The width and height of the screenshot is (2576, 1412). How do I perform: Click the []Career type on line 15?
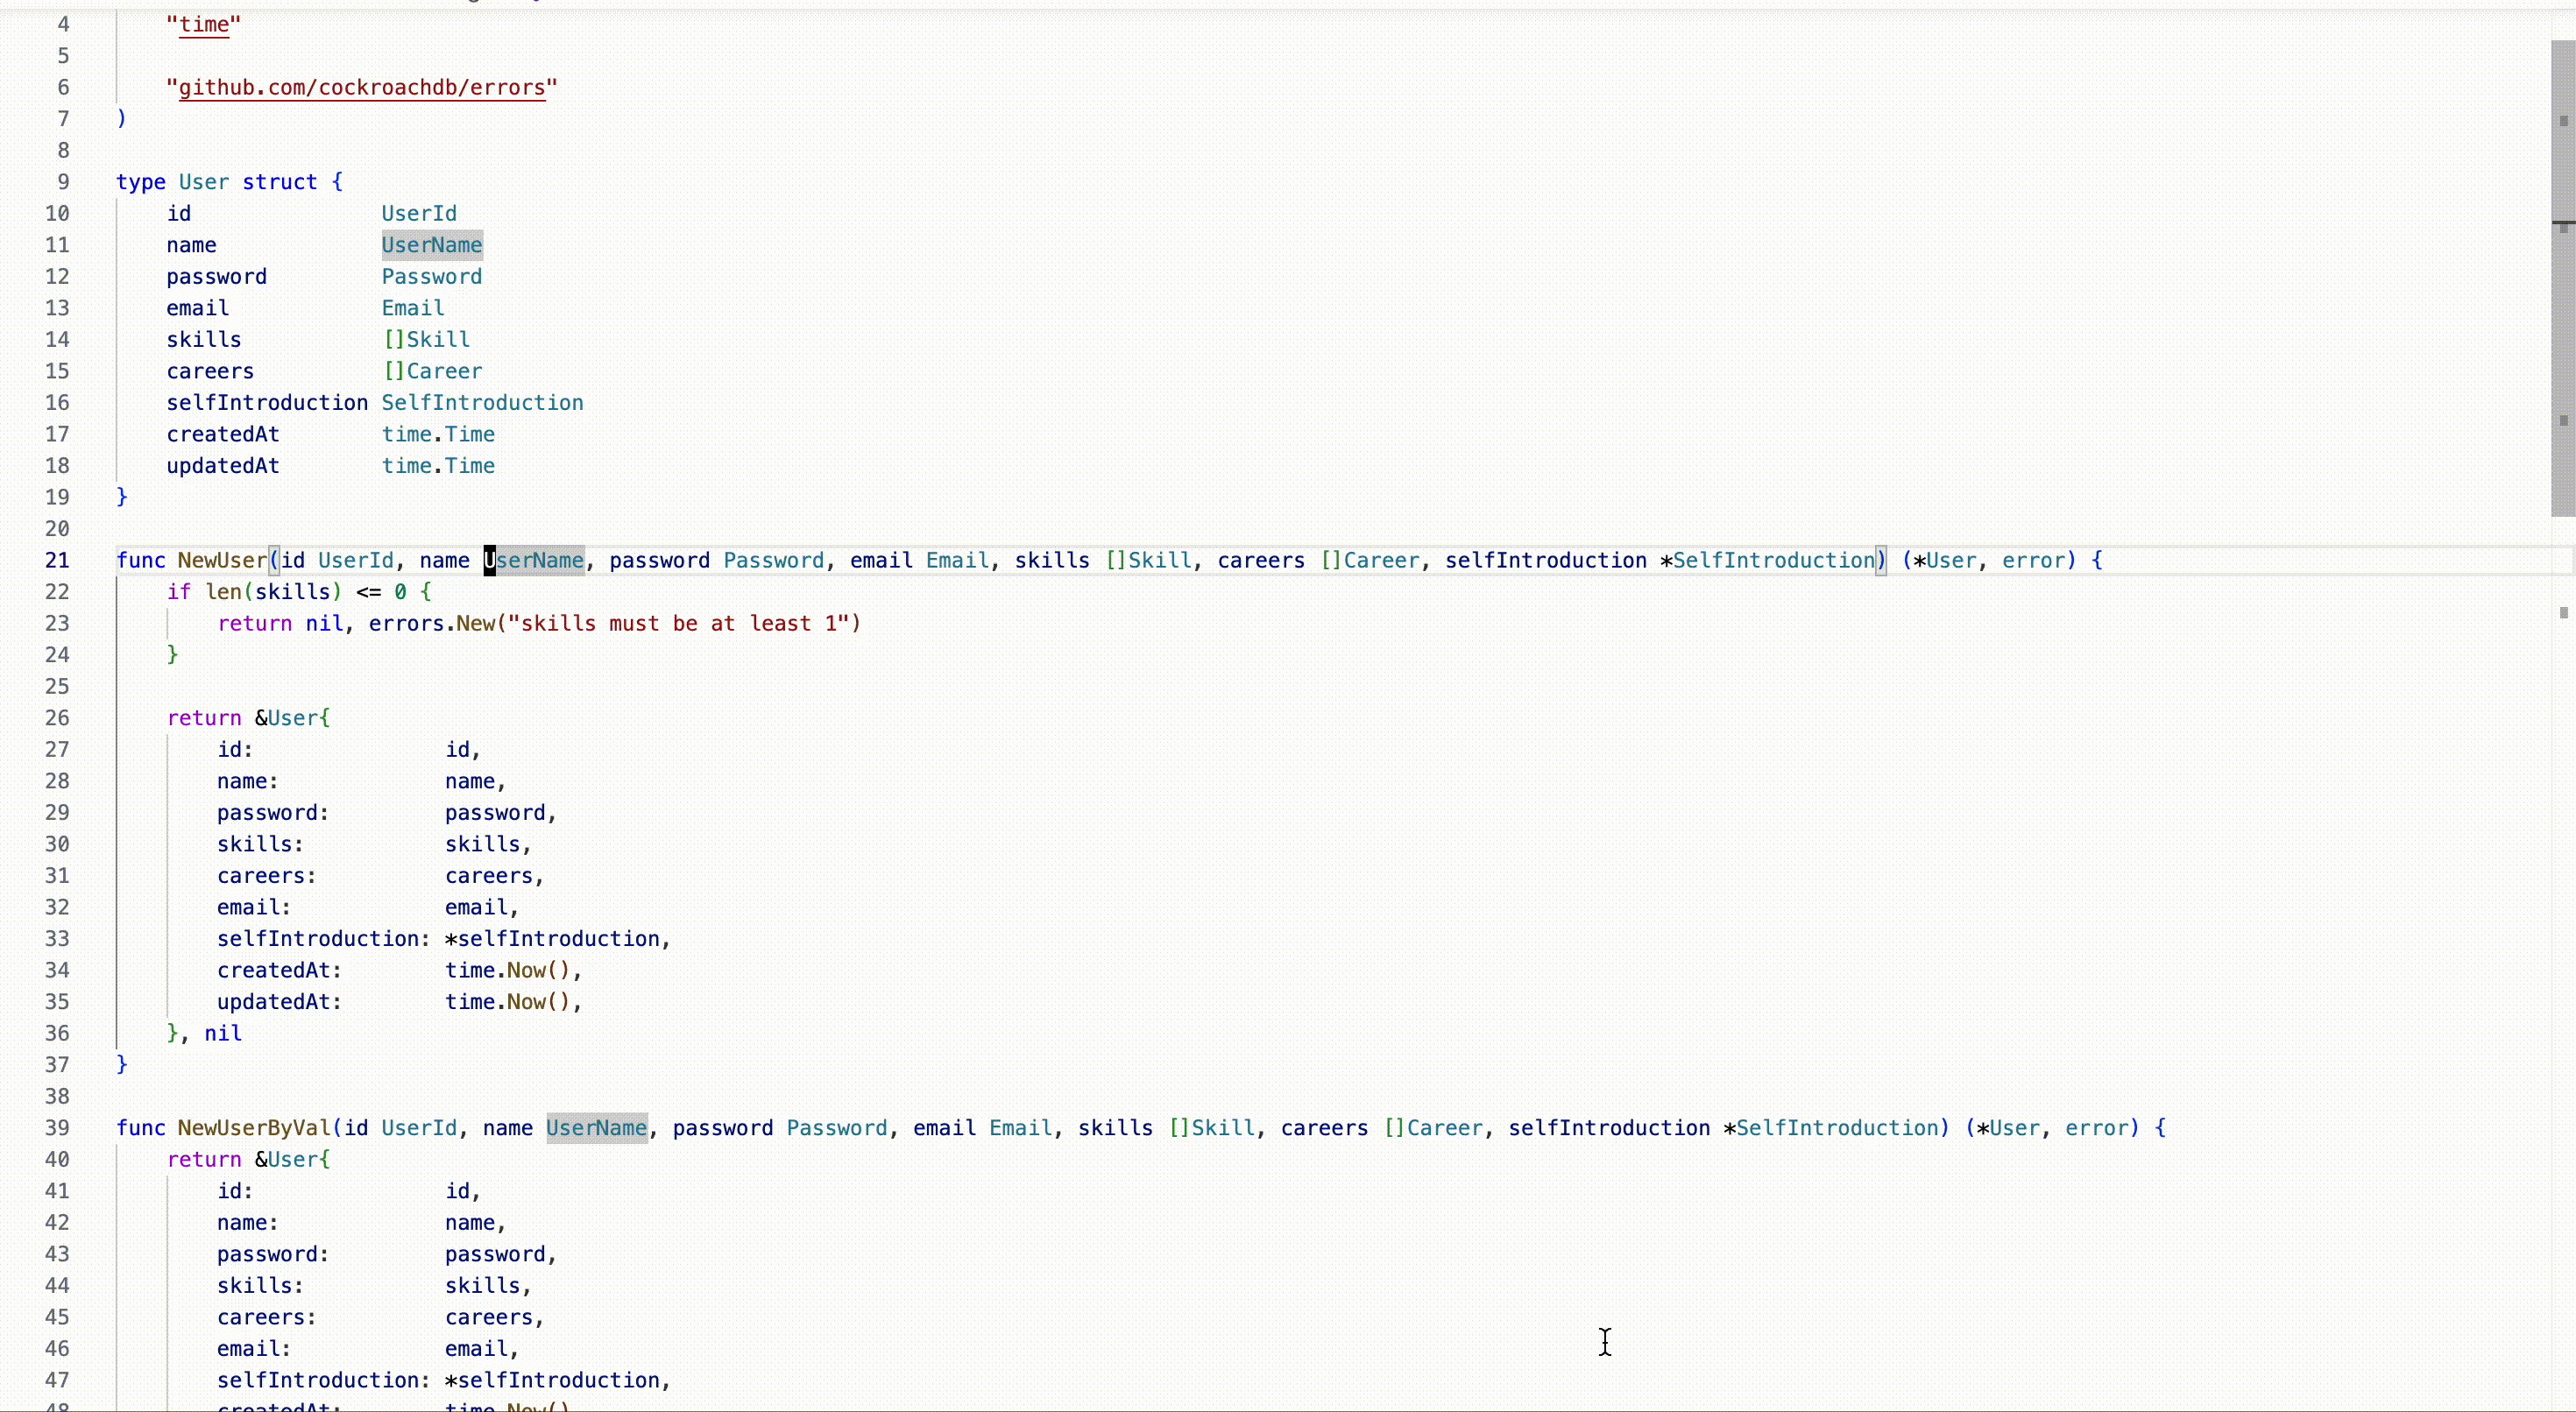pyautogui.click(x=433, y=371)
